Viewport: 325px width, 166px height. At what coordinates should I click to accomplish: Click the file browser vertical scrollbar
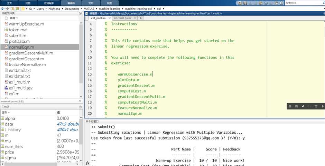[x=81, y=54]
